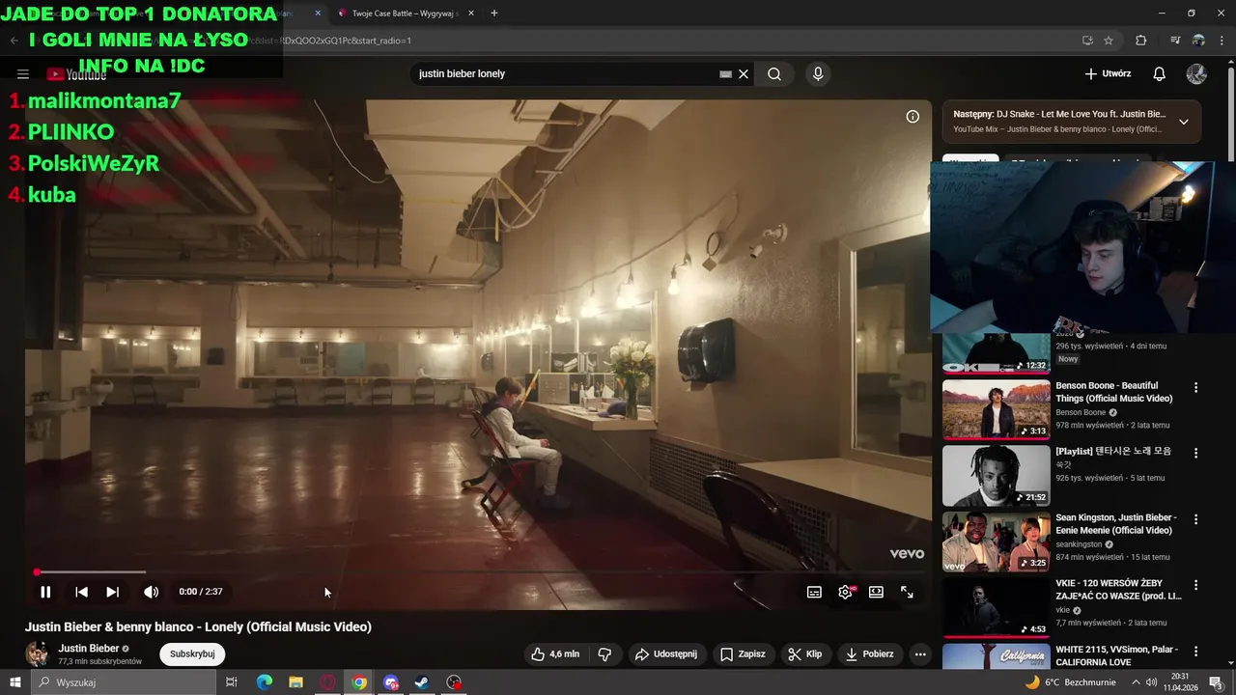Viewport: 1236px width, 695px height.
Task: Open the Eenie Meenie video title
Action: [1116, 524]
